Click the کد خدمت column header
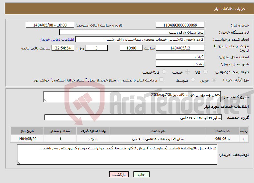Viewport: 254px width, 183px height. (x=223, y=131)
